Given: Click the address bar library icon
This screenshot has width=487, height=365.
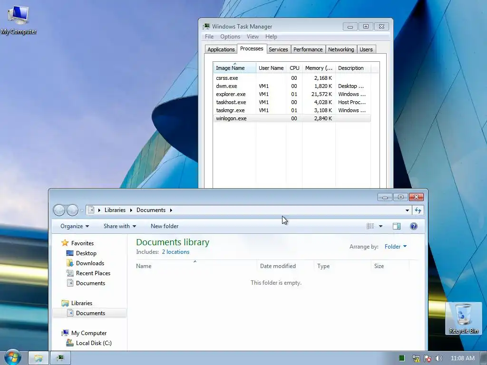Looking at the screenshot, I should 91,210.
